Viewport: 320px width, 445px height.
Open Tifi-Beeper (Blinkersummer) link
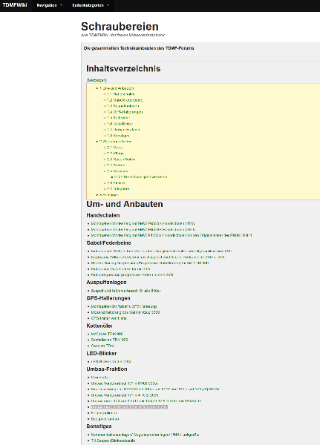click(x=113, y=441)
